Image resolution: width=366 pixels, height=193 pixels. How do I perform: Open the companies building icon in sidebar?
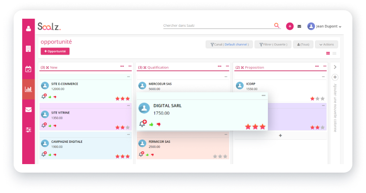29,49
